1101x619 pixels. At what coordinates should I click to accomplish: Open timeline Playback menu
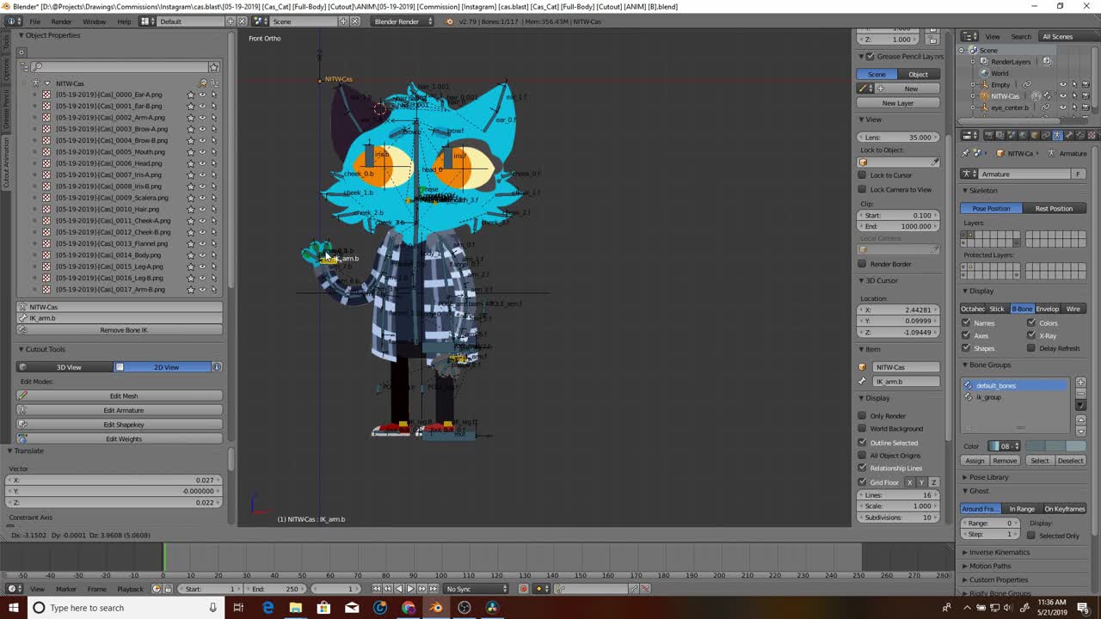point(130,589)
